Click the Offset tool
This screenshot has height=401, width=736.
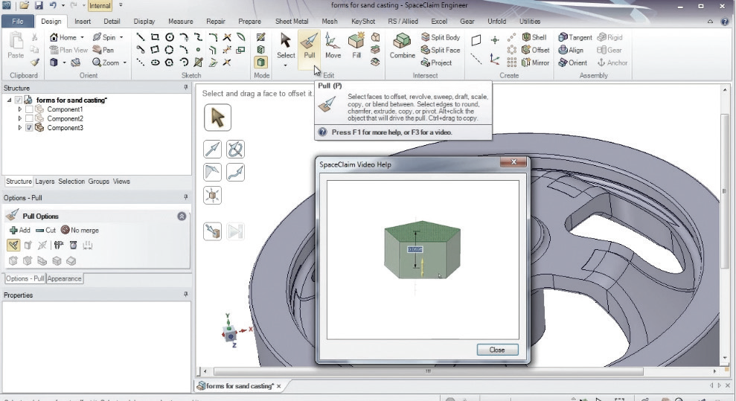pyautogui.click(x=536, y=50)
